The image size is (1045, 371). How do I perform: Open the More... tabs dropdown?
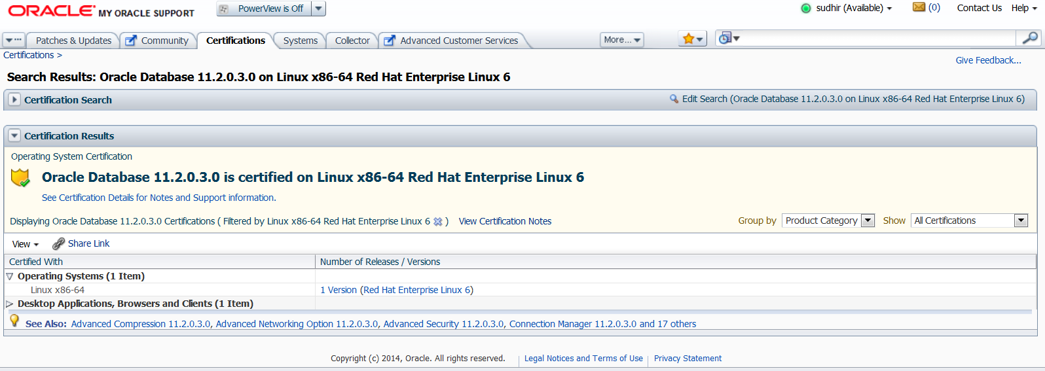(x=621, y=40)
